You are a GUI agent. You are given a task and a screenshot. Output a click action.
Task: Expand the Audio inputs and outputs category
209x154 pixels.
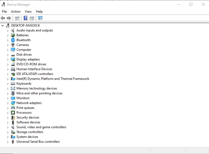point(8,31)
